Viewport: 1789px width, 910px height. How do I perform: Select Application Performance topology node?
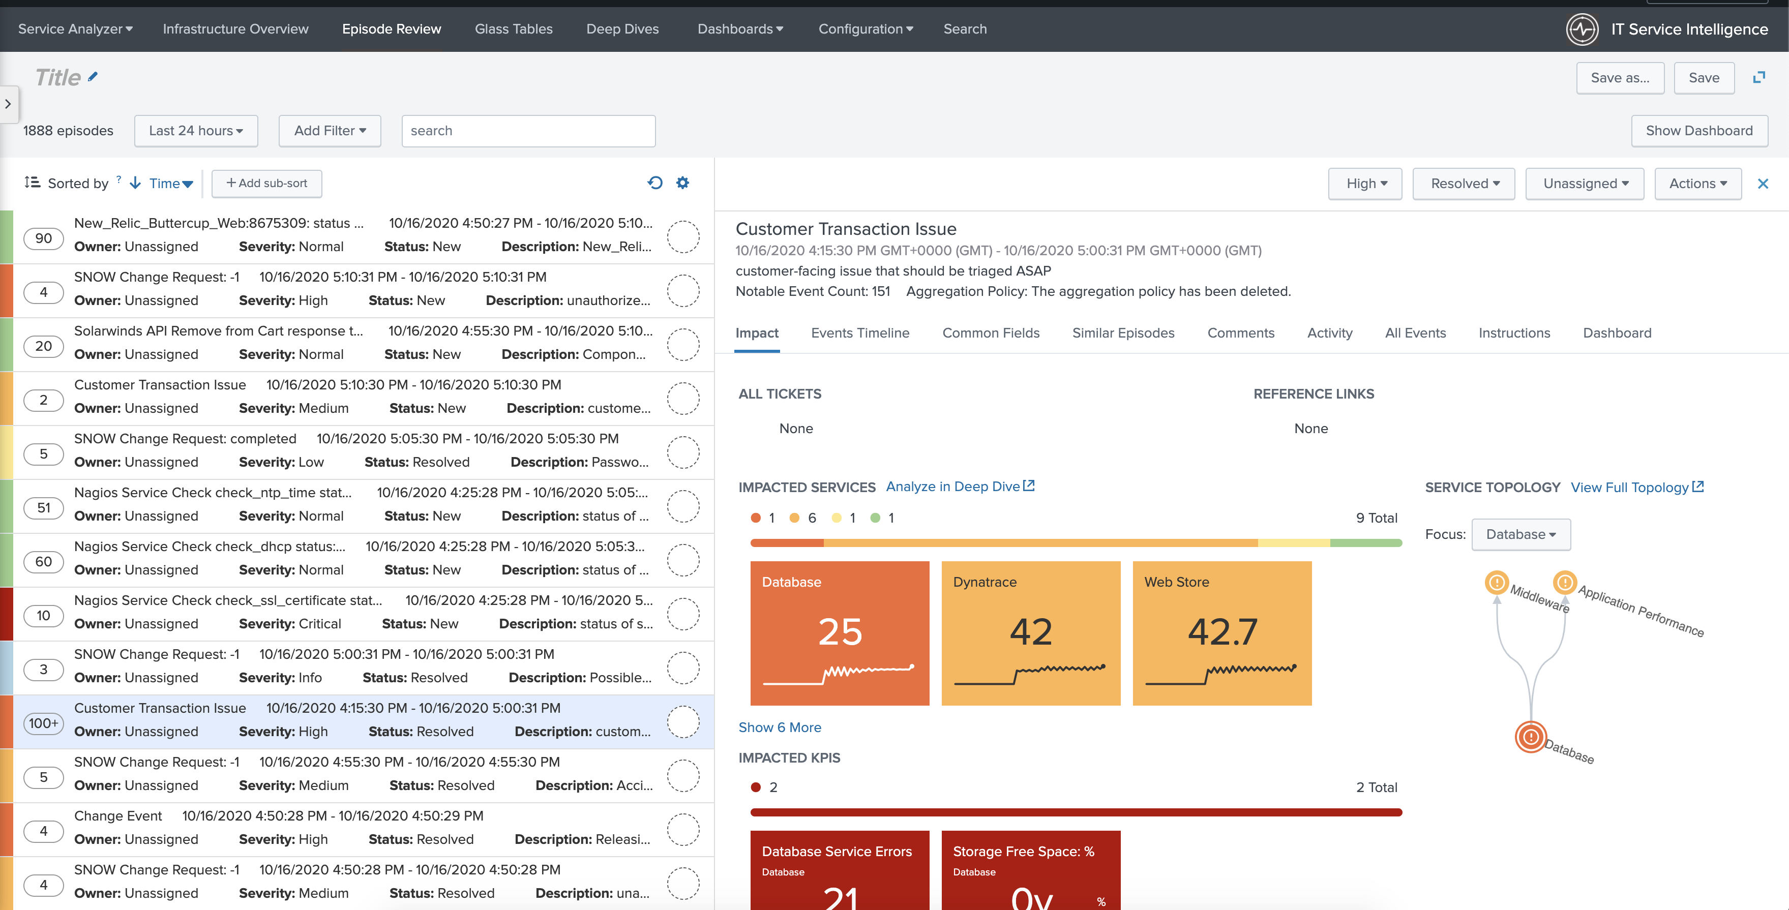(1565, 582)
